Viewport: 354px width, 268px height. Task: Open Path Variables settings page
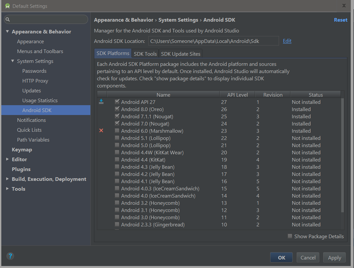(33, 140)
